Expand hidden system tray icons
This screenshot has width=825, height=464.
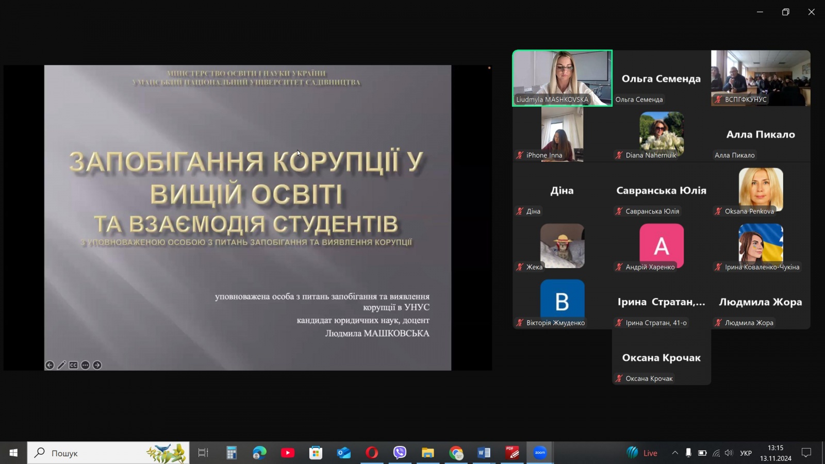[x=674, y=453]
